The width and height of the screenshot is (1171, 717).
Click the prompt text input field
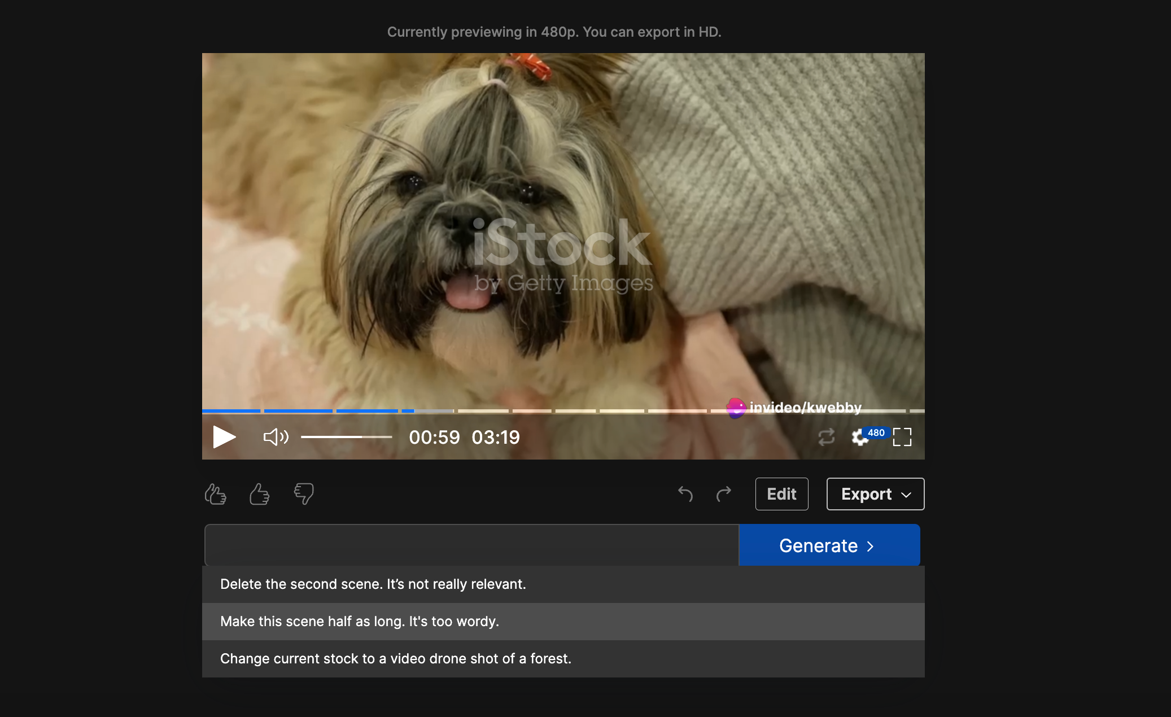click(471, 545)
